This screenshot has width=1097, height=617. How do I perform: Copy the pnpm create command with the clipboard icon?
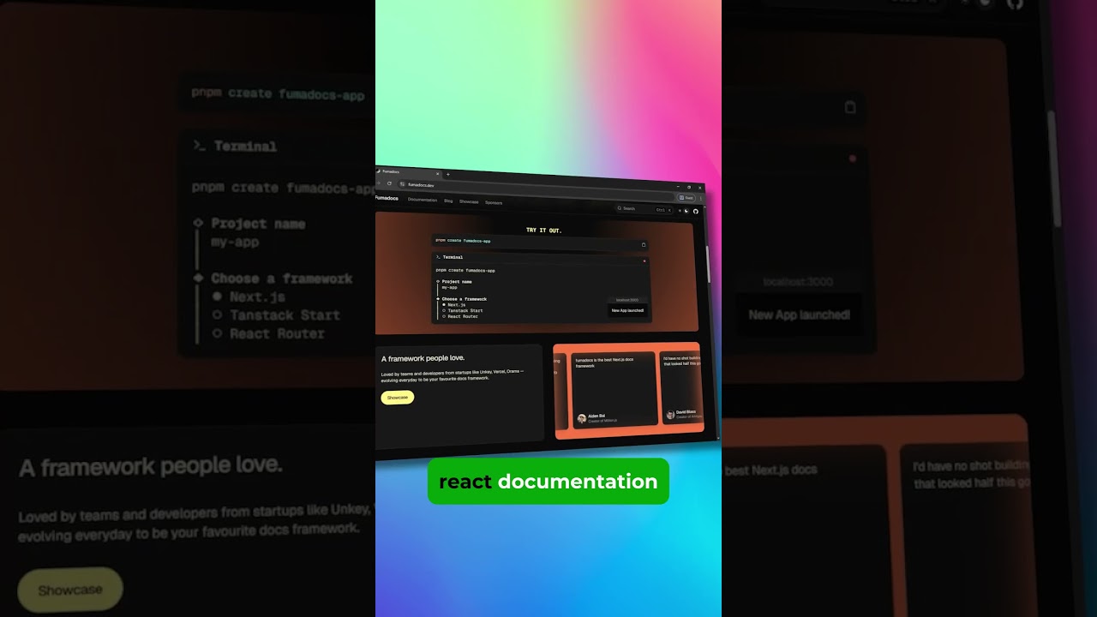(644, 244)
